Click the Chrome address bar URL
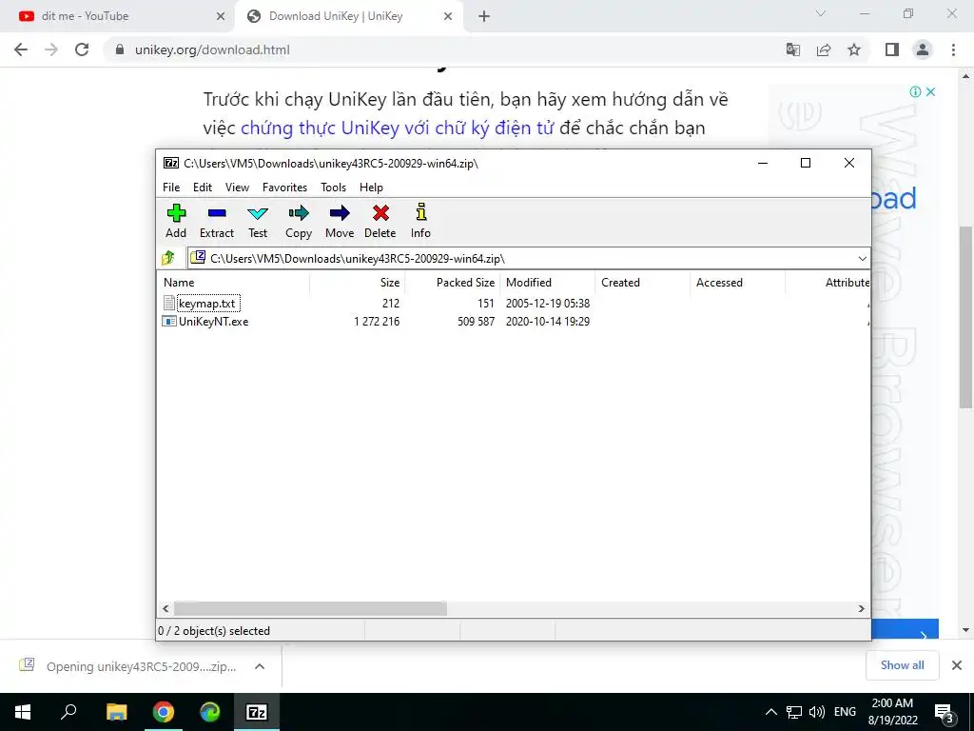 pyautogui.click(x=212, y=49)
